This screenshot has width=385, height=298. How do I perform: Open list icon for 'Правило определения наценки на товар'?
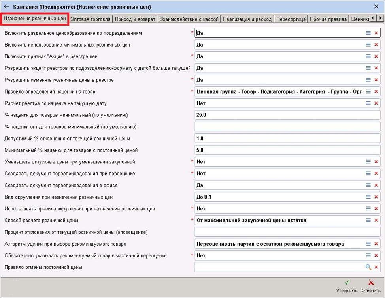click(x=368, y=92)
